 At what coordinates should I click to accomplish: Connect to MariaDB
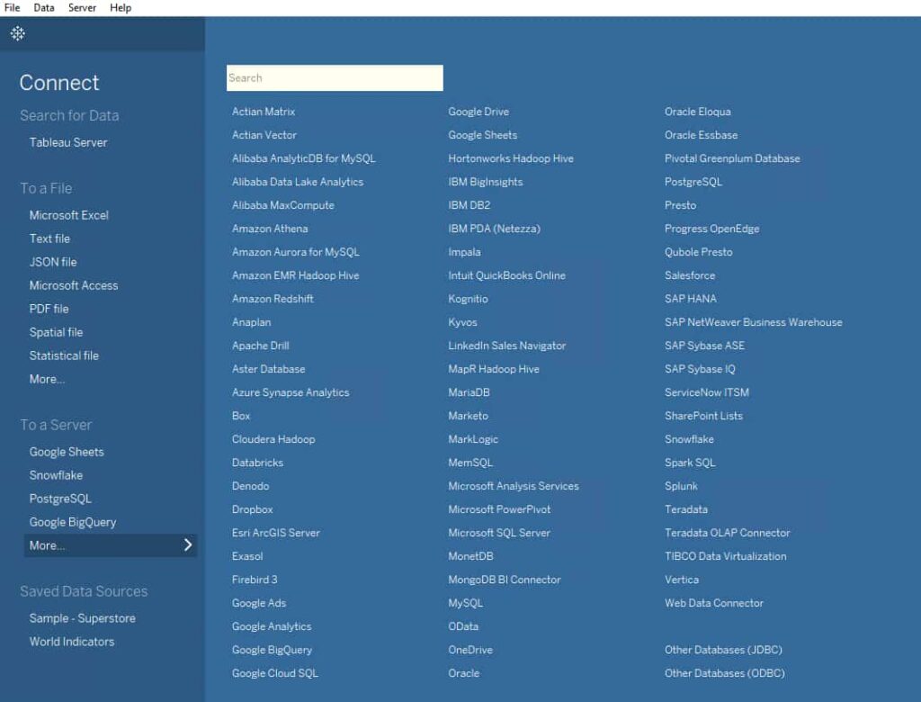tap(469, 392)
